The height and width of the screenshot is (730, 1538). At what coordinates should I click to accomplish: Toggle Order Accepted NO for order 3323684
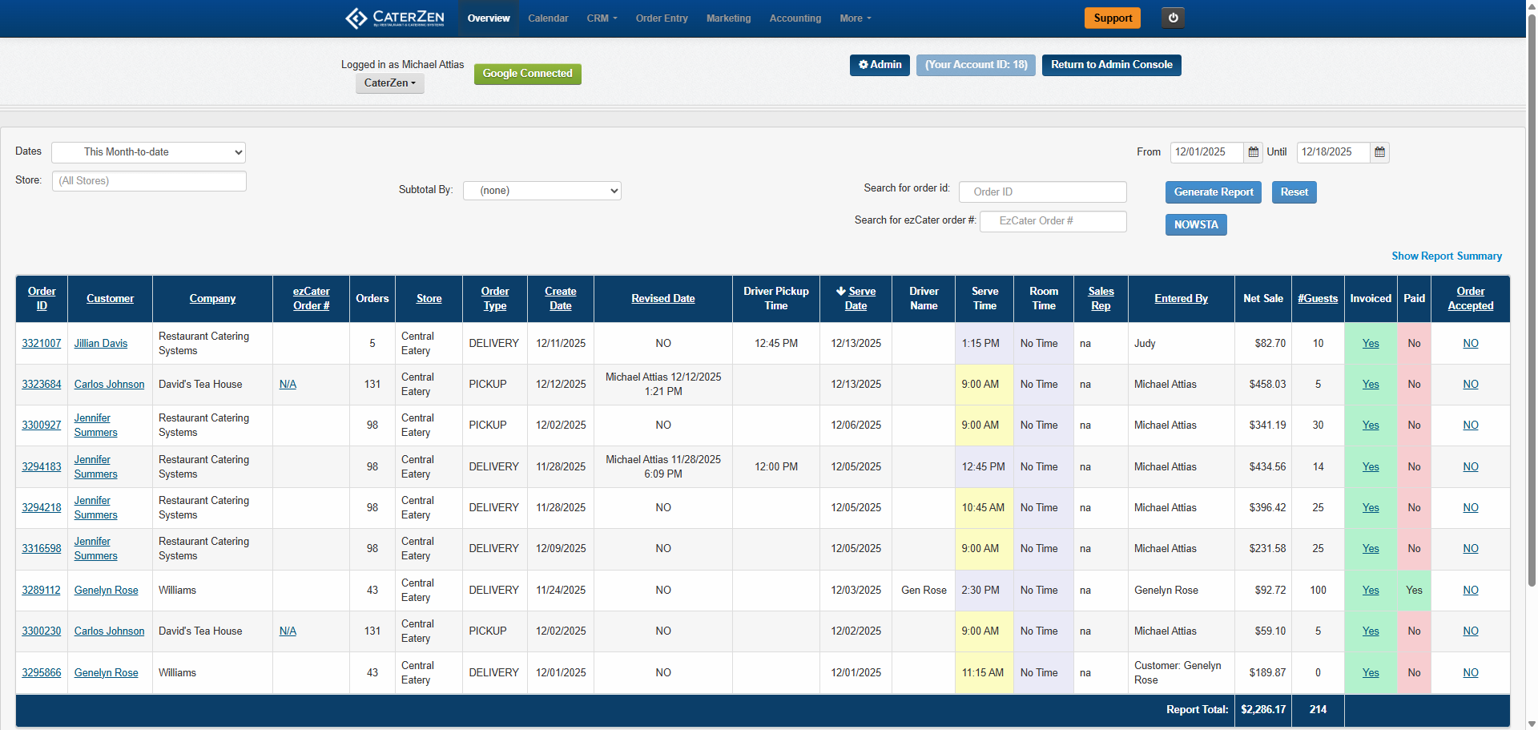pyautogui.click(x=1470, y=385)
